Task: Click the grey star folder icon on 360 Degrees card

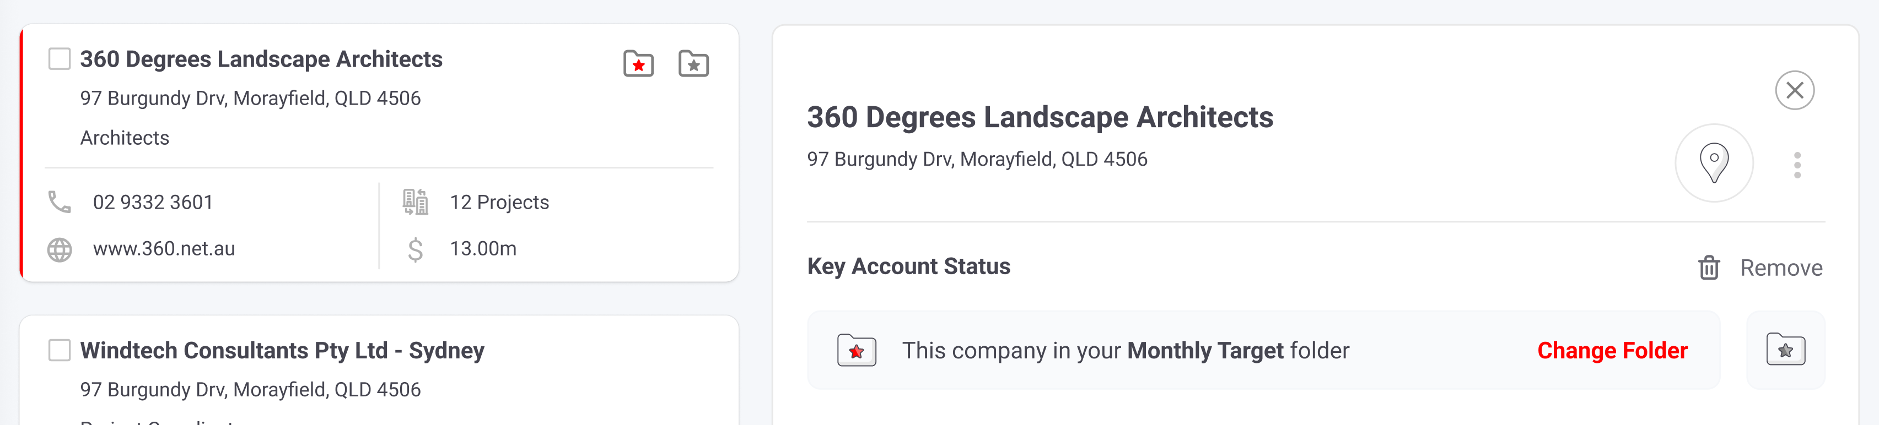Action: (x=693, y=64)
